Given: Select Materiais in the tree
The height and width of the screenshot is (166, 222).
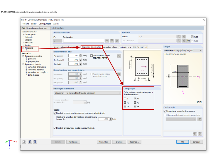Looking at the screenshot, I should pos(29,37).
